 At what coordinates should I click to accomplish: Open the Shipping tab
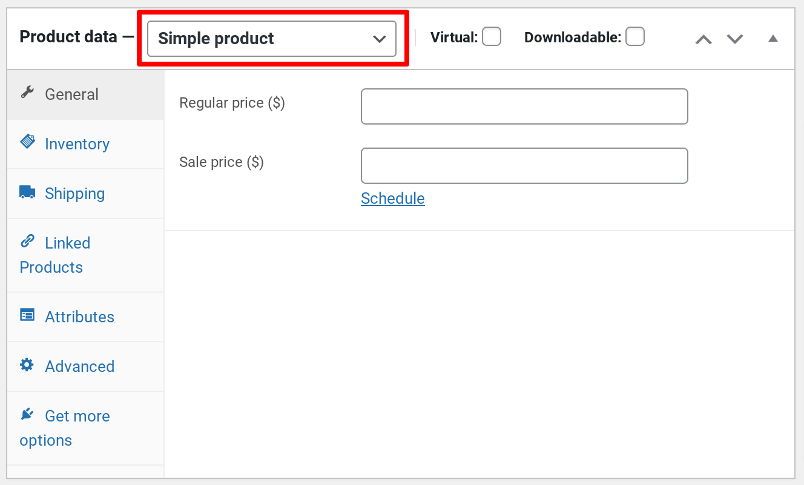tap(74, 194)
